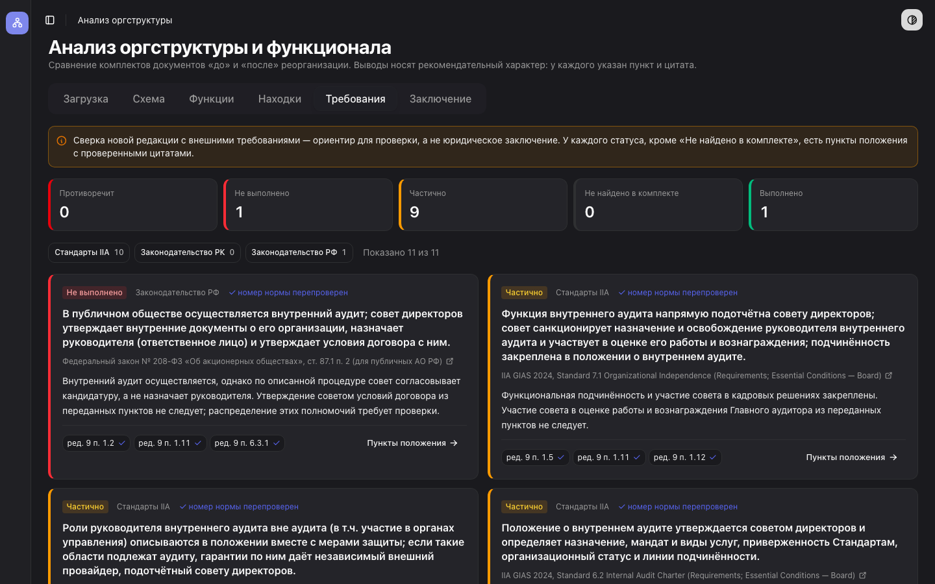Go to the Функции tab
Image resolution: width=935 pixels, height=584 pixels.
pos(212,99)
